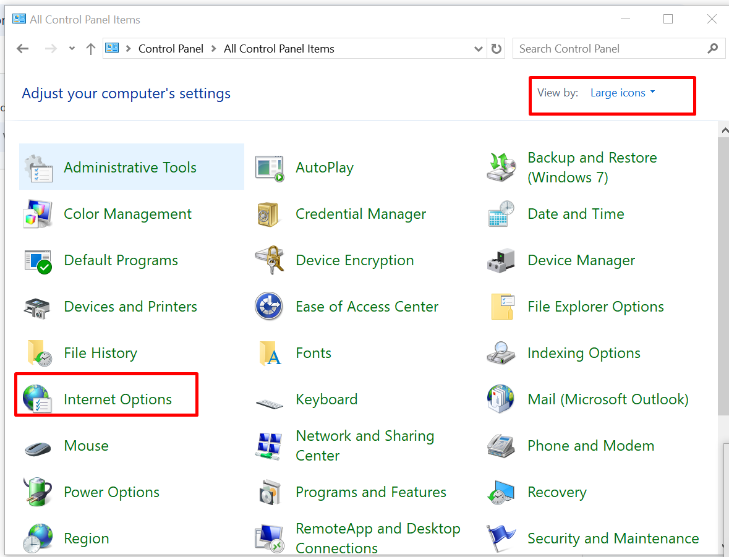Viewport: 729px width, 557px height.
Task: Open the Internet Options globe icon
Action: (x=36, y=399)
